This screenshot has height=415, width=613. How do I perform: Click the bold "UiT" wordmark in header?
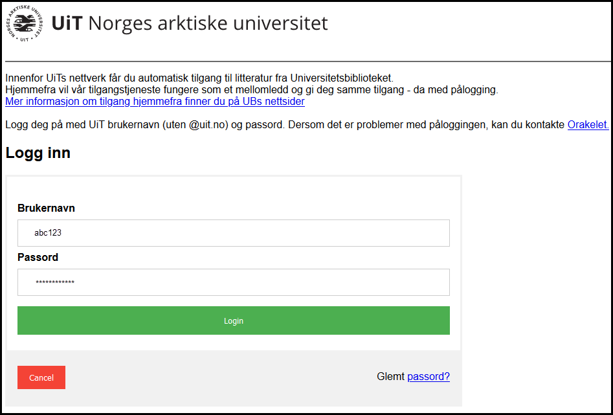[x=66, y=24]
